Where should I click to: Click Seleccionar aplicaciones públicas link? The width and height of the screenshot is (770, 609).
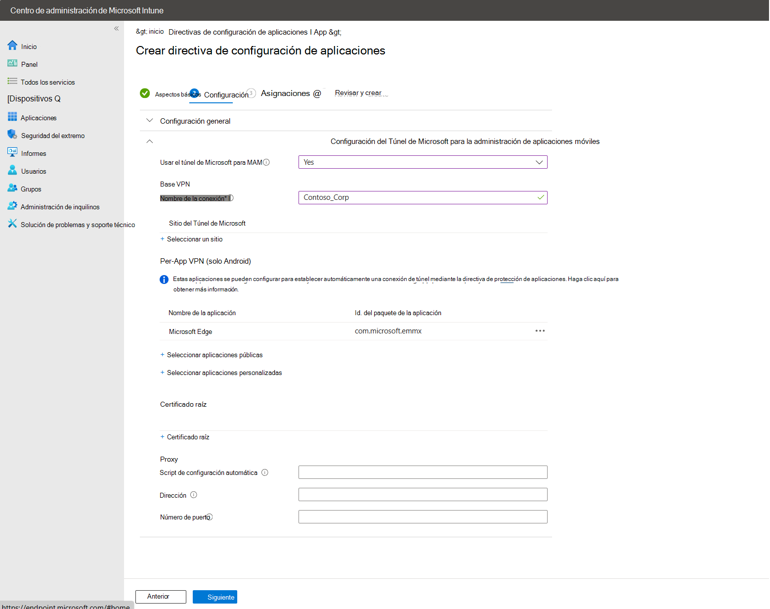click(214, 355)
